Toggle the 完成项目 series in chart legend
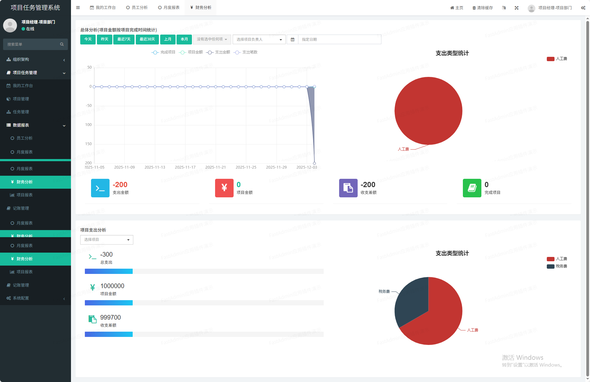 coord(164,52)
